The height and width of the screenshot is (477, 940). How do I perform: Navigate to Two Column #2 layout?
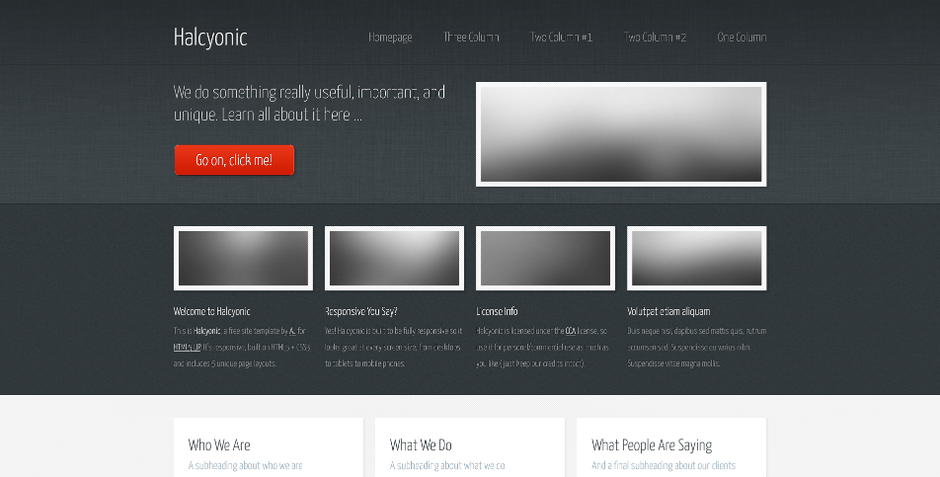coord(655,38)
